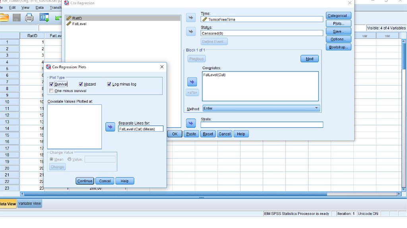Enable the One minus survival checkbox

pos(51,91)
